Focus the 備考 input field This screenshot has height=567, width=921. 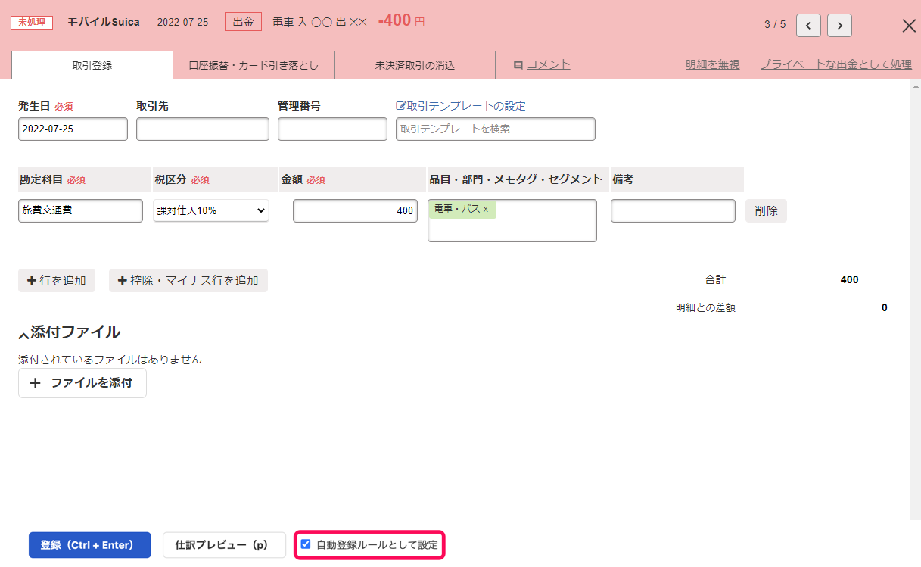tap(673, 210)
